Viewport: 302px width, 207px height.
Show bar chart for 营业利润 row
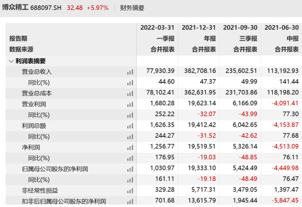(130, 104)
